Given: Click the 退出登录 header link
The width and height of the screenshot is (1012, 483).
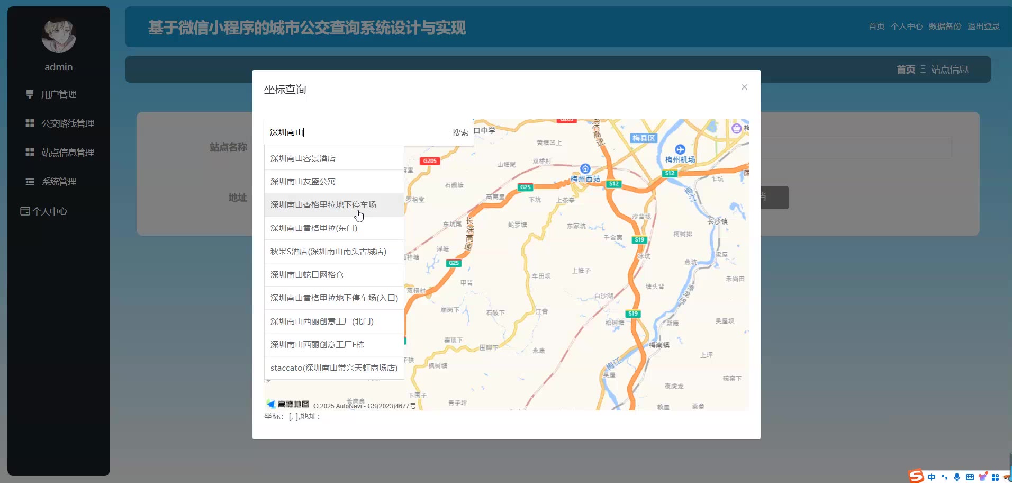Looking at the screenshot, I should point(983,26).
